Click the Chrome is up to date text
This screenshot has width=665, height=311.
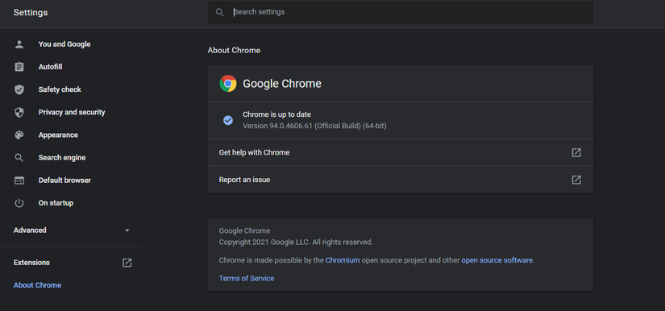point(276,114)
